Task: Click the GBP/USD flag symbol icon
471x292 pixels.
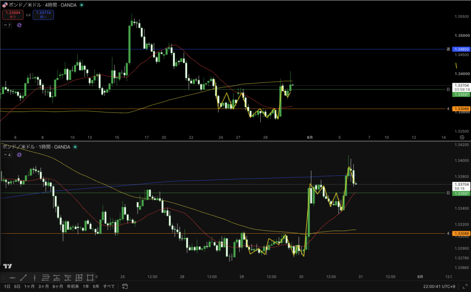Action: pos(5,5)
